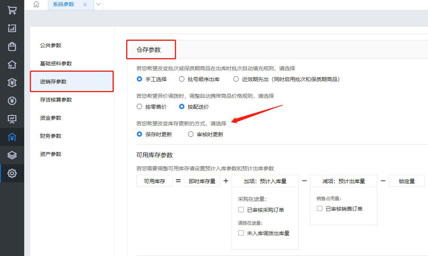Click the 锁定量 formula box
428x256 pixels.
pyautogui.click(x=407, y=181)
